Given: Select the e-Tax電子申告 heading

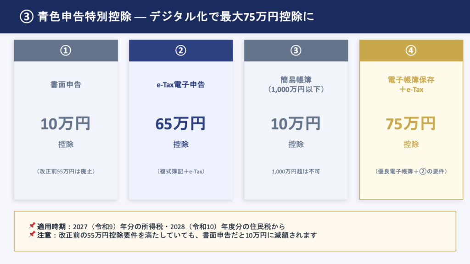Looking at the screenshot, I should pyautogui.click(x=181, y=85).
